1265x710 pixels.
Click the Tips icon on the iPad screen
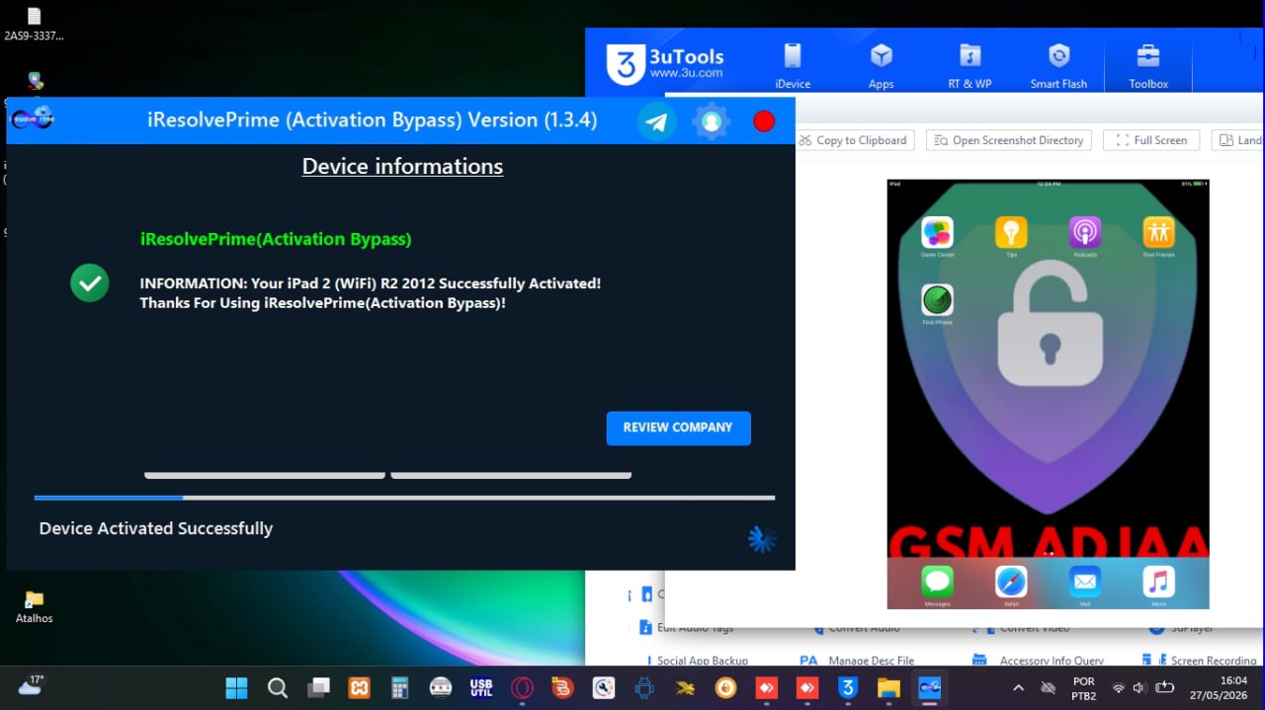pos(1011,233)
